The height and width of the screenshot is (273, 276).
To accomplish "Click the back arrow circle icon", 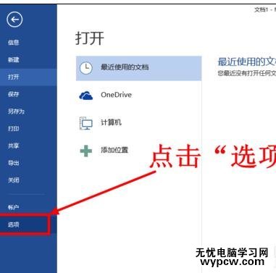I will (x=14, y=20).
